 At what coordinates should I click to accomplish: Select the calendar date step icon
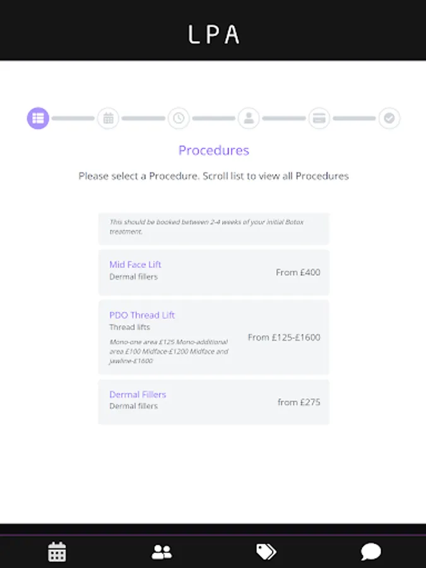coord(108,118)
